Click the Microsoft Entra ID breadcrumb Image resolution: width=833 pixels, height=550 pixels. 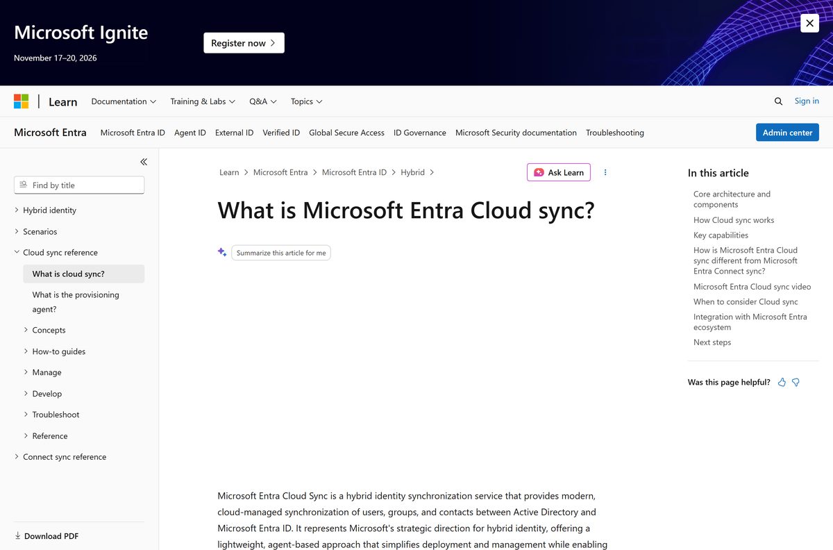(354, 172)
